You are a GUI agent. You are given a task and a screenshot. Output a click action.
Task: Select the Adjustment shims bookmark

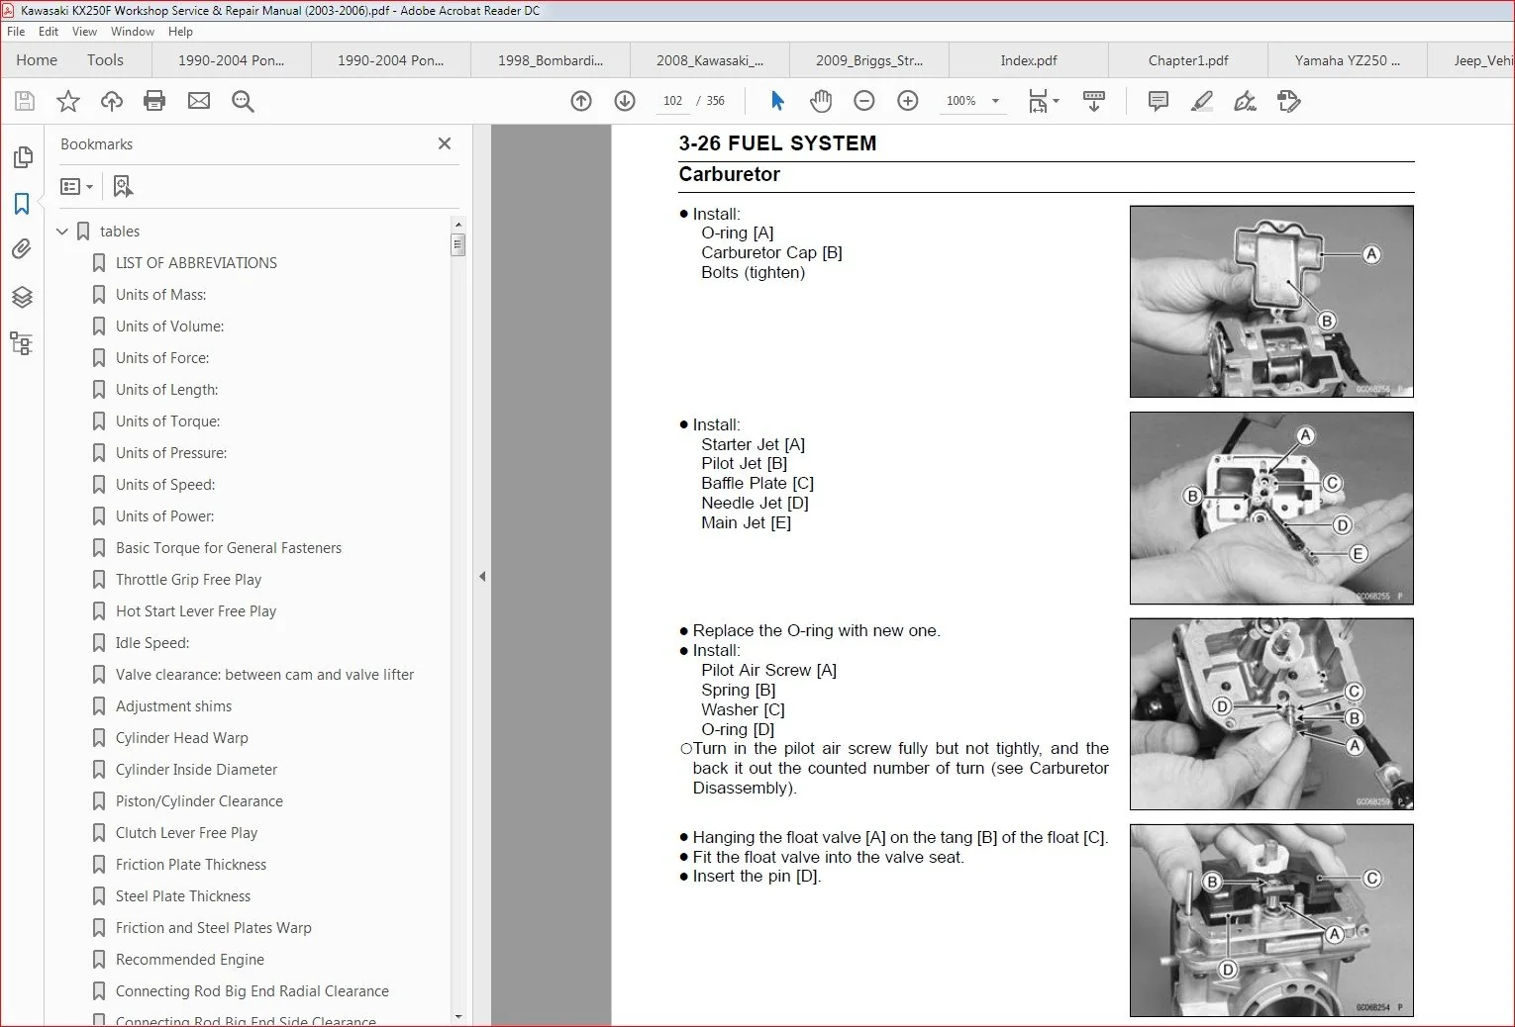(173, 706)
